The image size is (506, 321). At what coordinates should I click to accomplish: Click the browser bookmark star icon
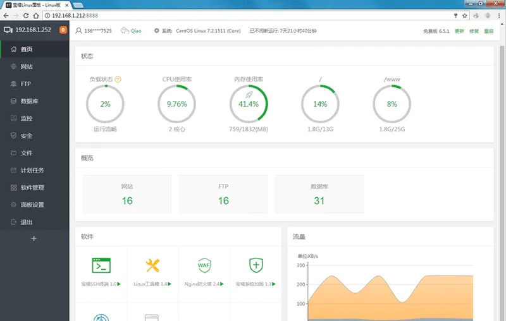[465, 15]
